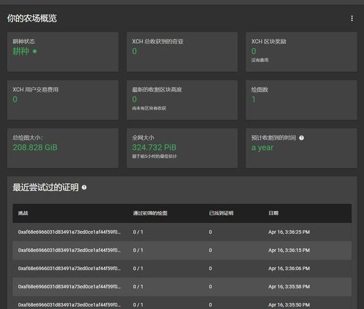Click the green dot beside 耕种 status
The image size is (364, 309).
(x=35, y=51)
